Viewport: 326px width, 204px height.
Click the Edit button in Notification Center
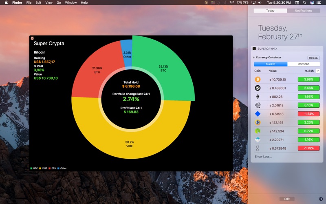[x=287, y=199]
